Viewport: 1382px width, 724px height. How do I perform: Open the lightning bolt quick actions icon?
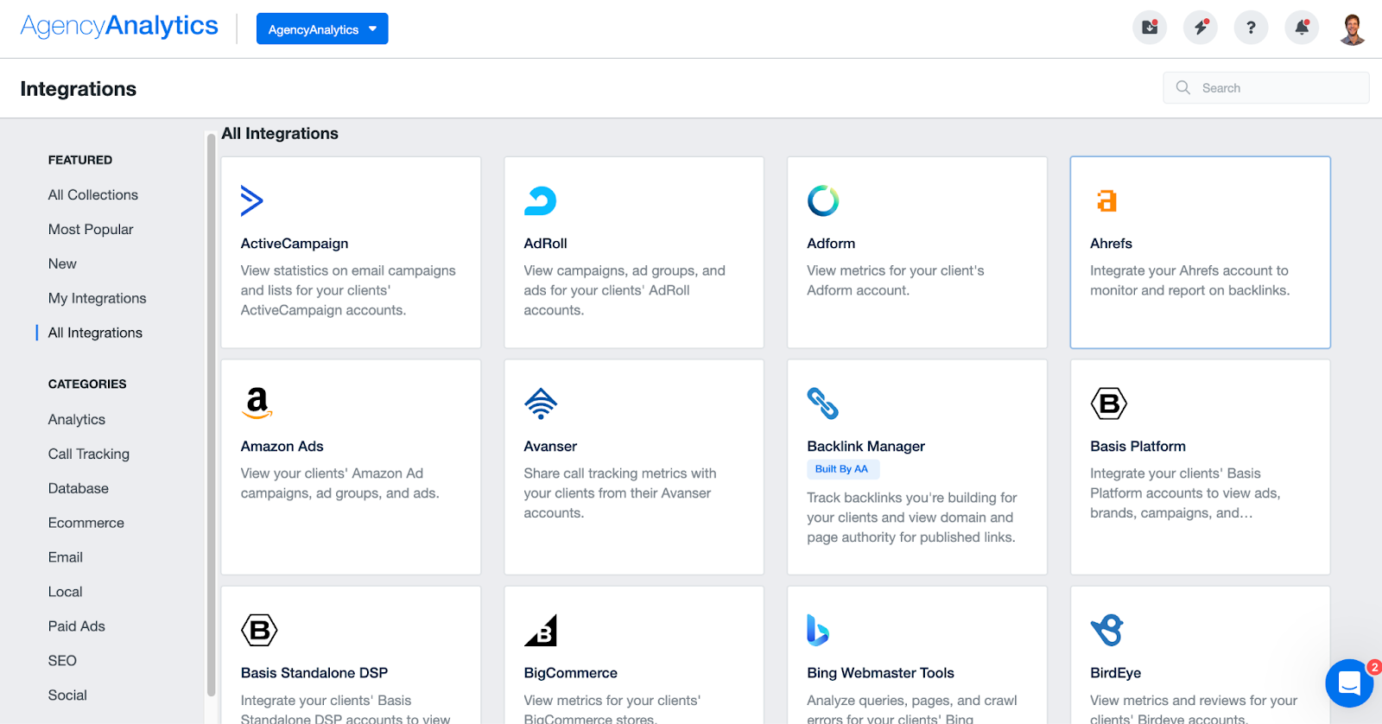[x=1201, y=29]
